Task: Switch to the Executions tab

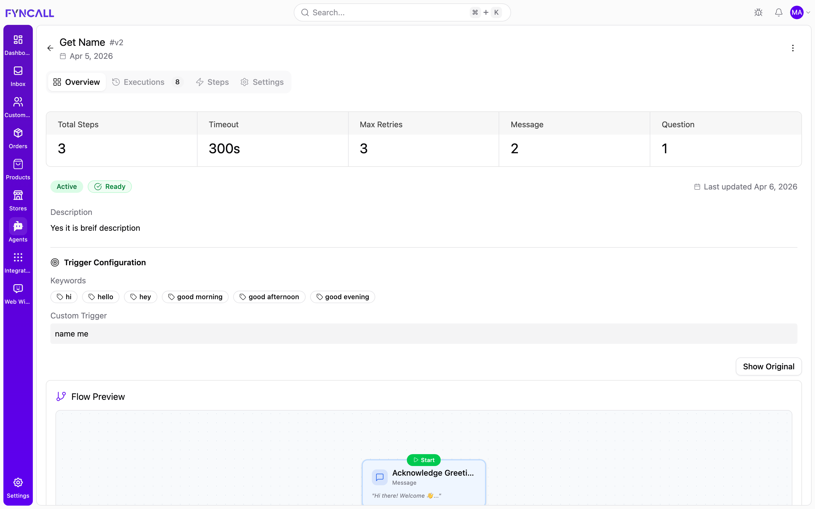Action: click(x=147, y=82)
